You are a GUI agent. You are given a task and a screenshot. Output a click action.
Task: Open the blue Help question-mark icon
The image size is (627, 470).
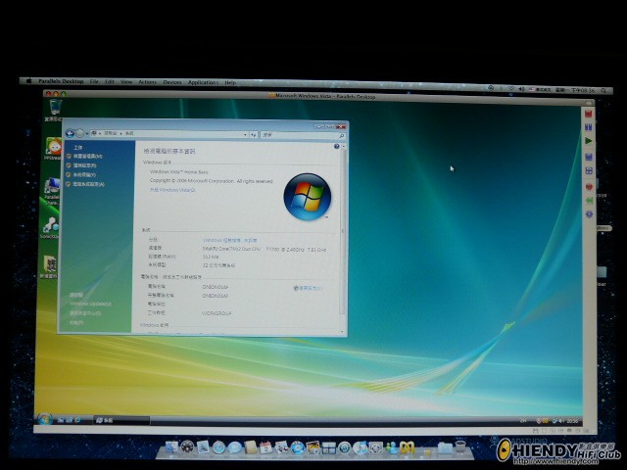coord(337,147)
